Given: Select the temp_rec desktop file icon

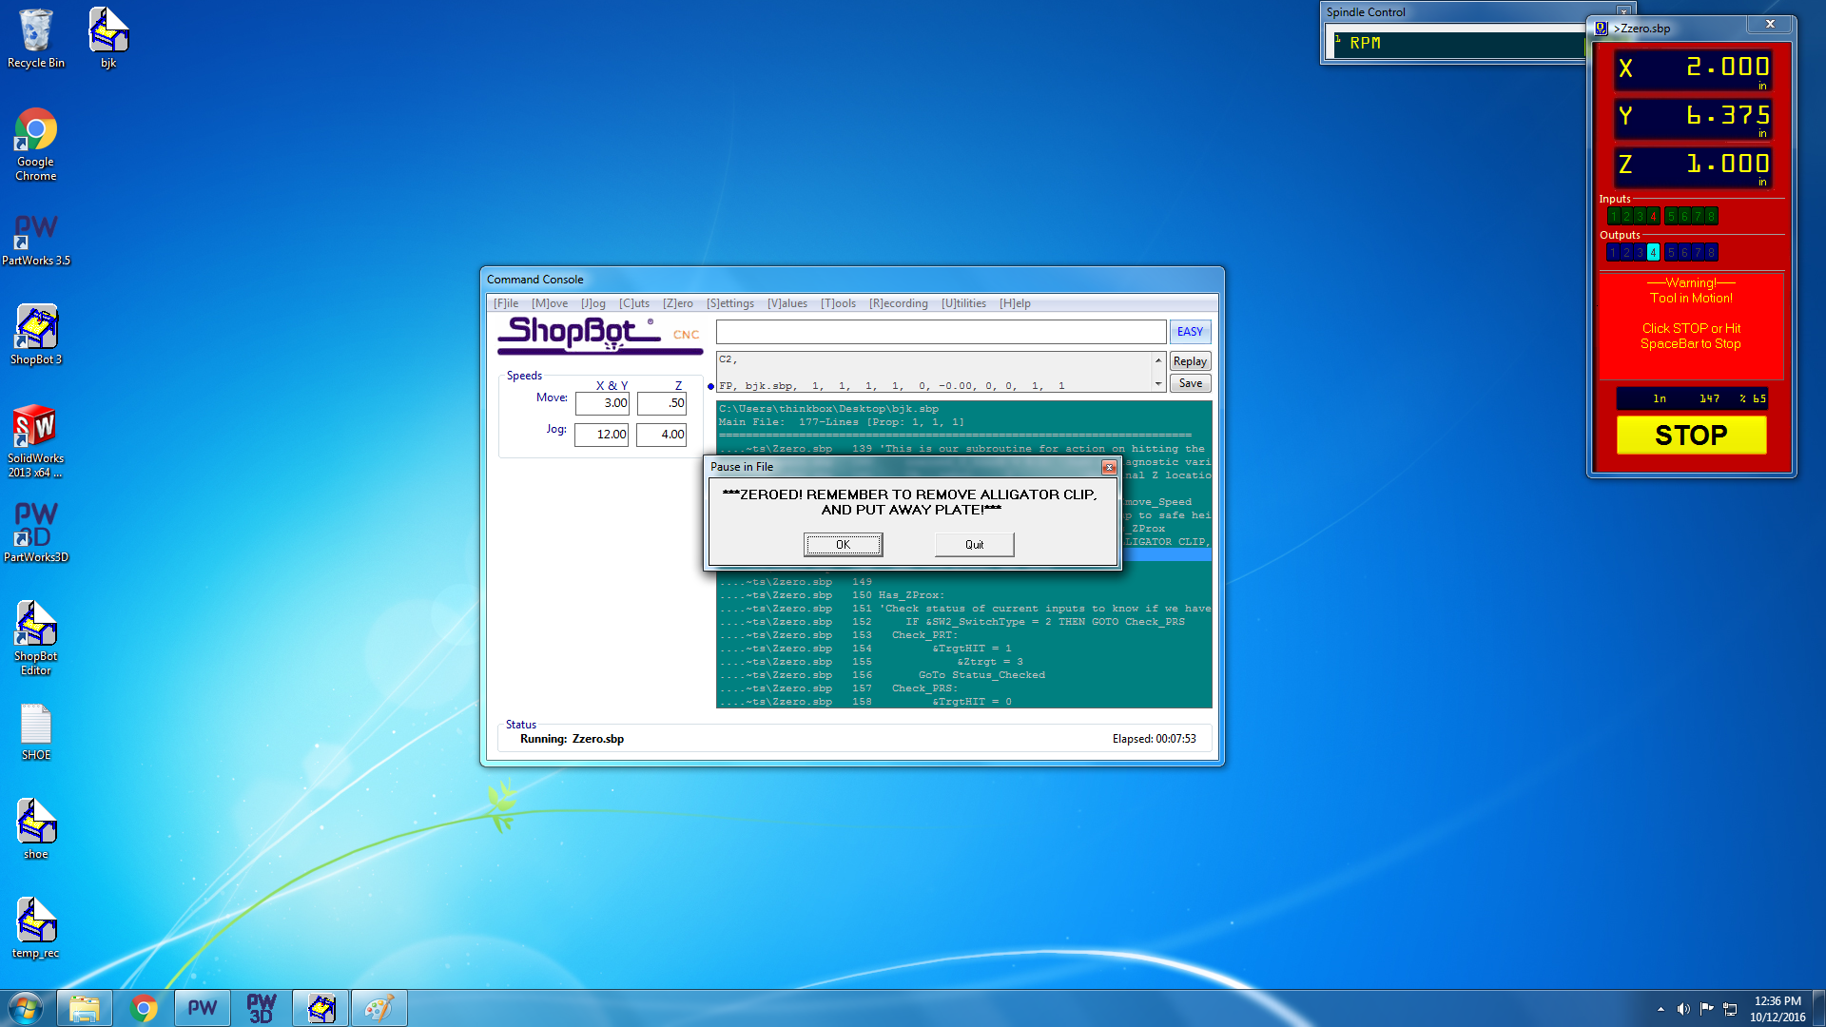Looking at the screenshot, I should click(36, 928).
